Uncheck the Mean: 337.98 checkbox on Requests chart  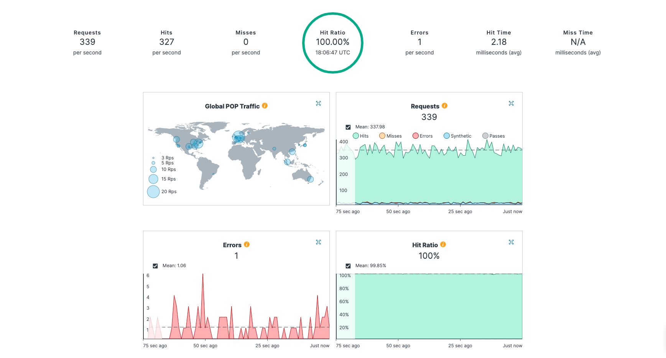tap(348, 127)
